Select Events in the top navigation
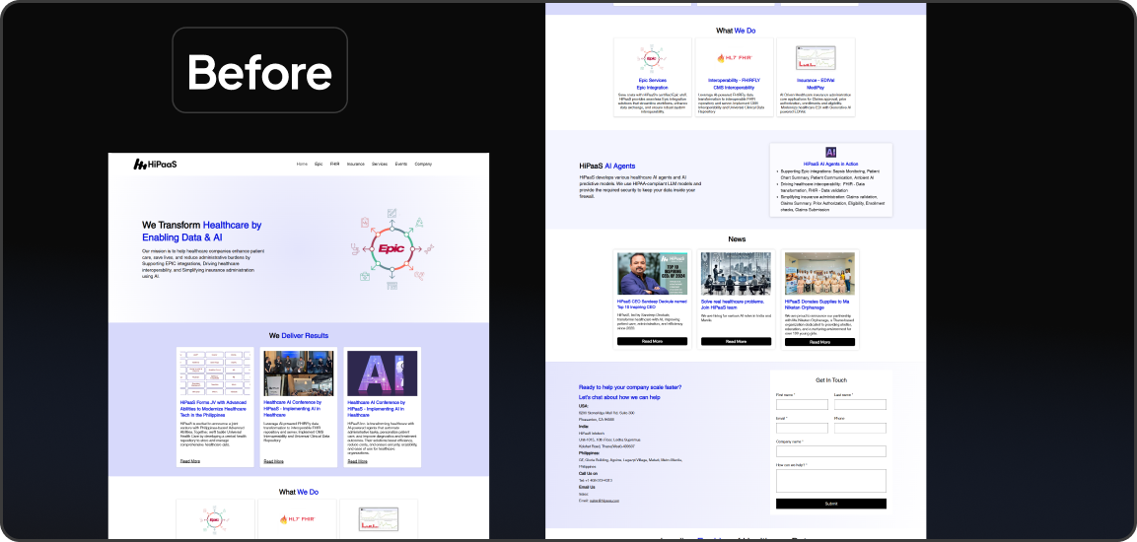The height and width of the screenshot is (542, 1137). [401, 165]
